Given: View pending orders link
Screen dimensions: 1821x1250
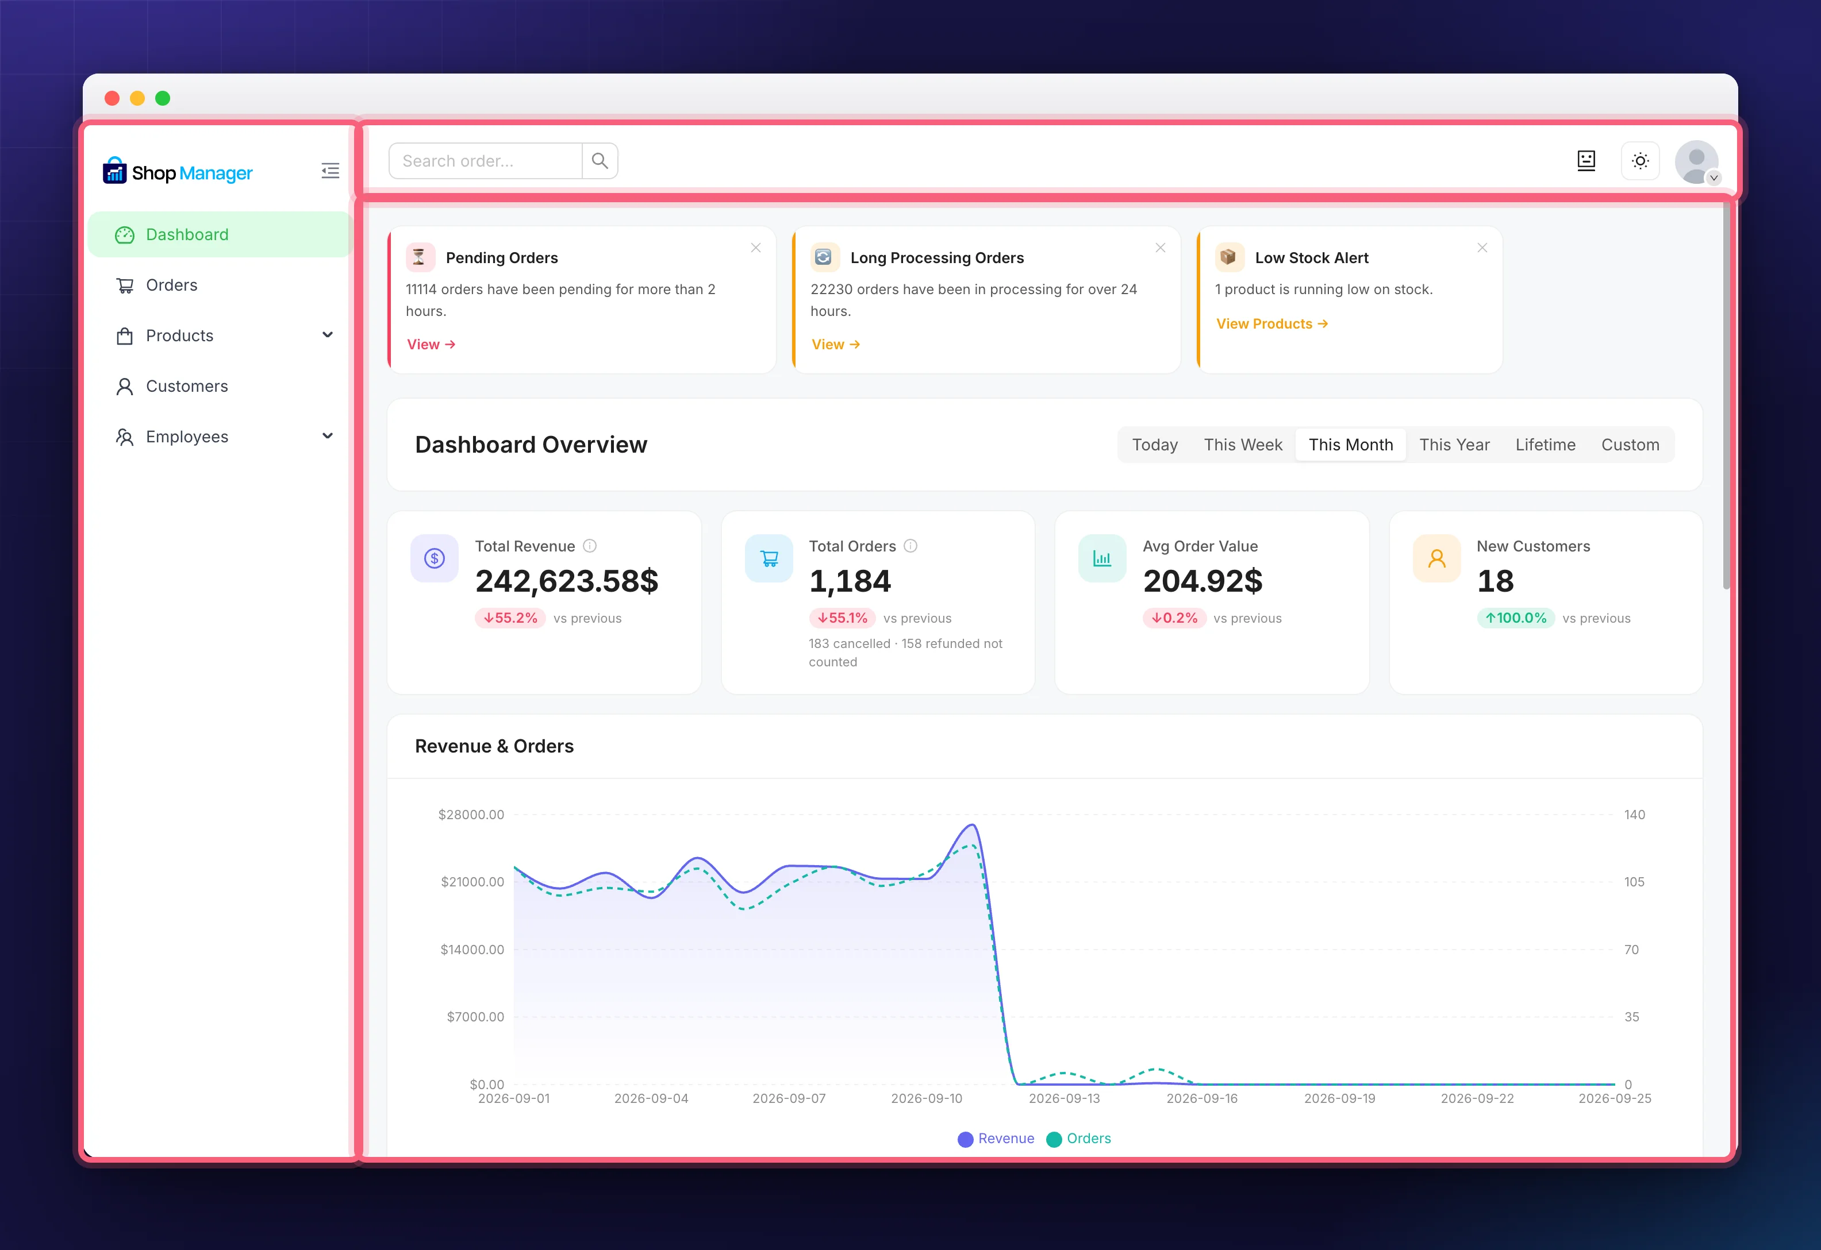Looking at the screenshot, I should [x=431, y=345].
